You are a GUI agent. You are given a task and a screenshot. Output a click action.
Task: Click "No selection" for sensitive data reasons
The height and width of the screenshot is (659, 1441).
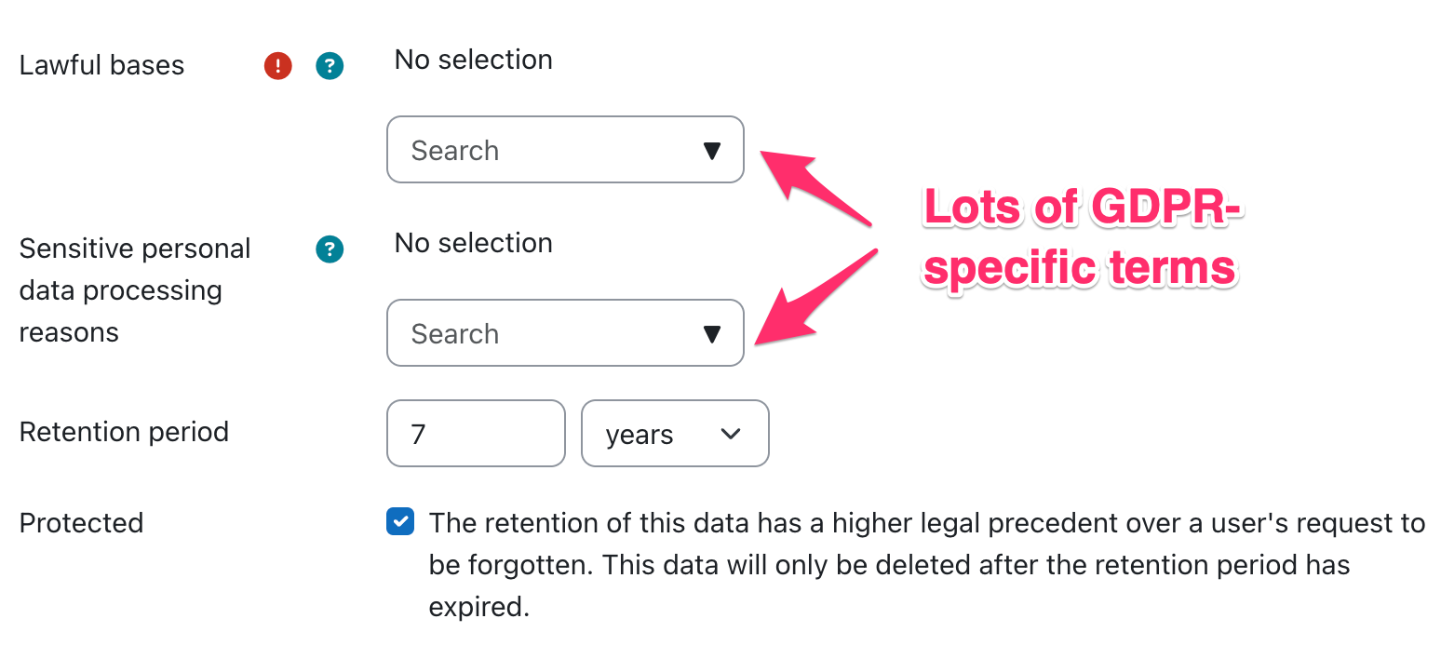473,243
